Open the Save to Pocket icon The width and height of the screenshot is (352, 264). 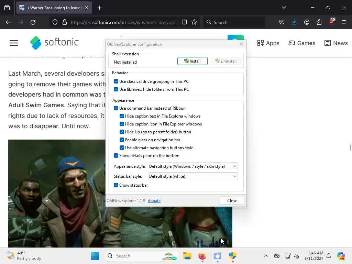(282, 22)
